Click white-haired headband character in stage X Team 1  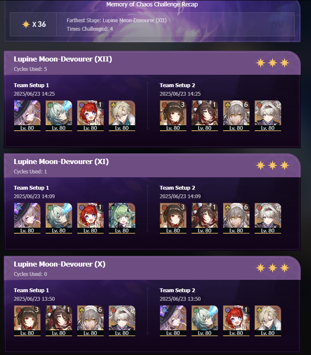122,321
